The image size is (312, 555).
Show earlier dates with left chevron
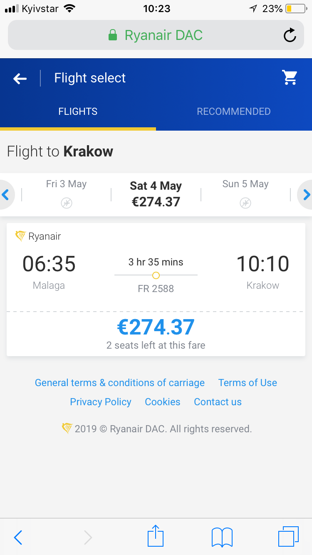coord(6,194)
